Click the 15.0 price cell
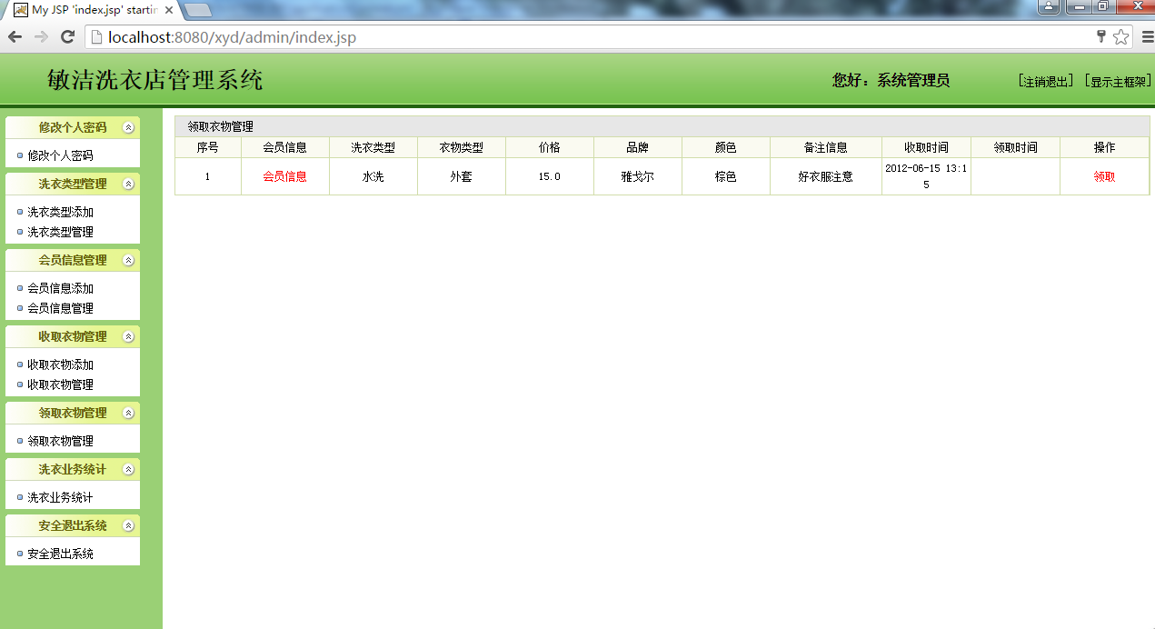Screen dimensions: 1155x629 pos(549,176)
